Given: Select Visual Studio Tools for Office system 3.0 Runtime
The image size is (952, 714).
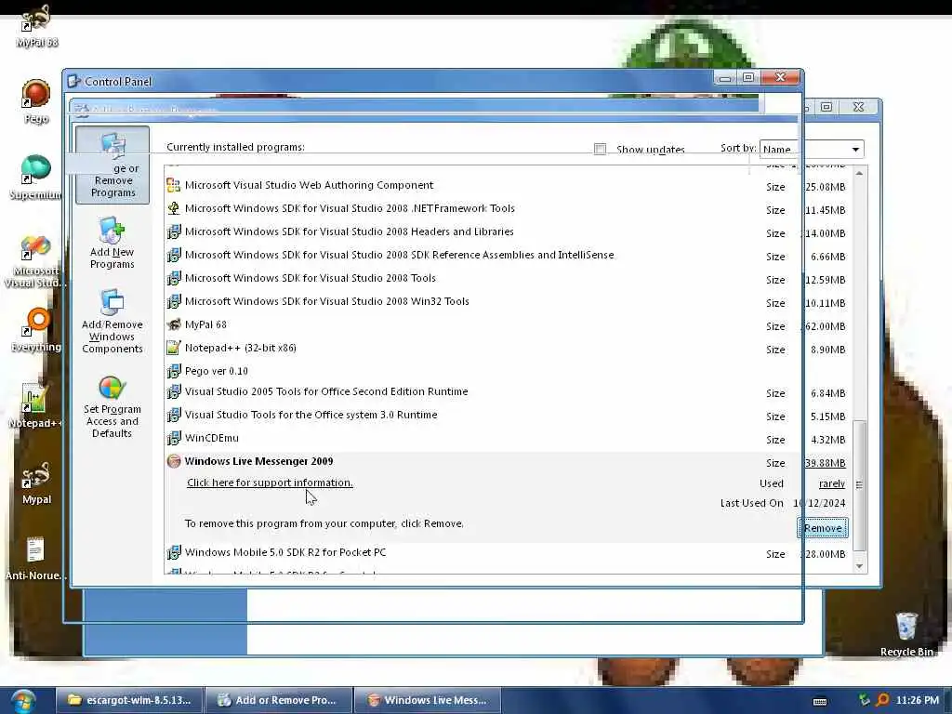Looking at the screenshot, I should (x=507, y=415).
